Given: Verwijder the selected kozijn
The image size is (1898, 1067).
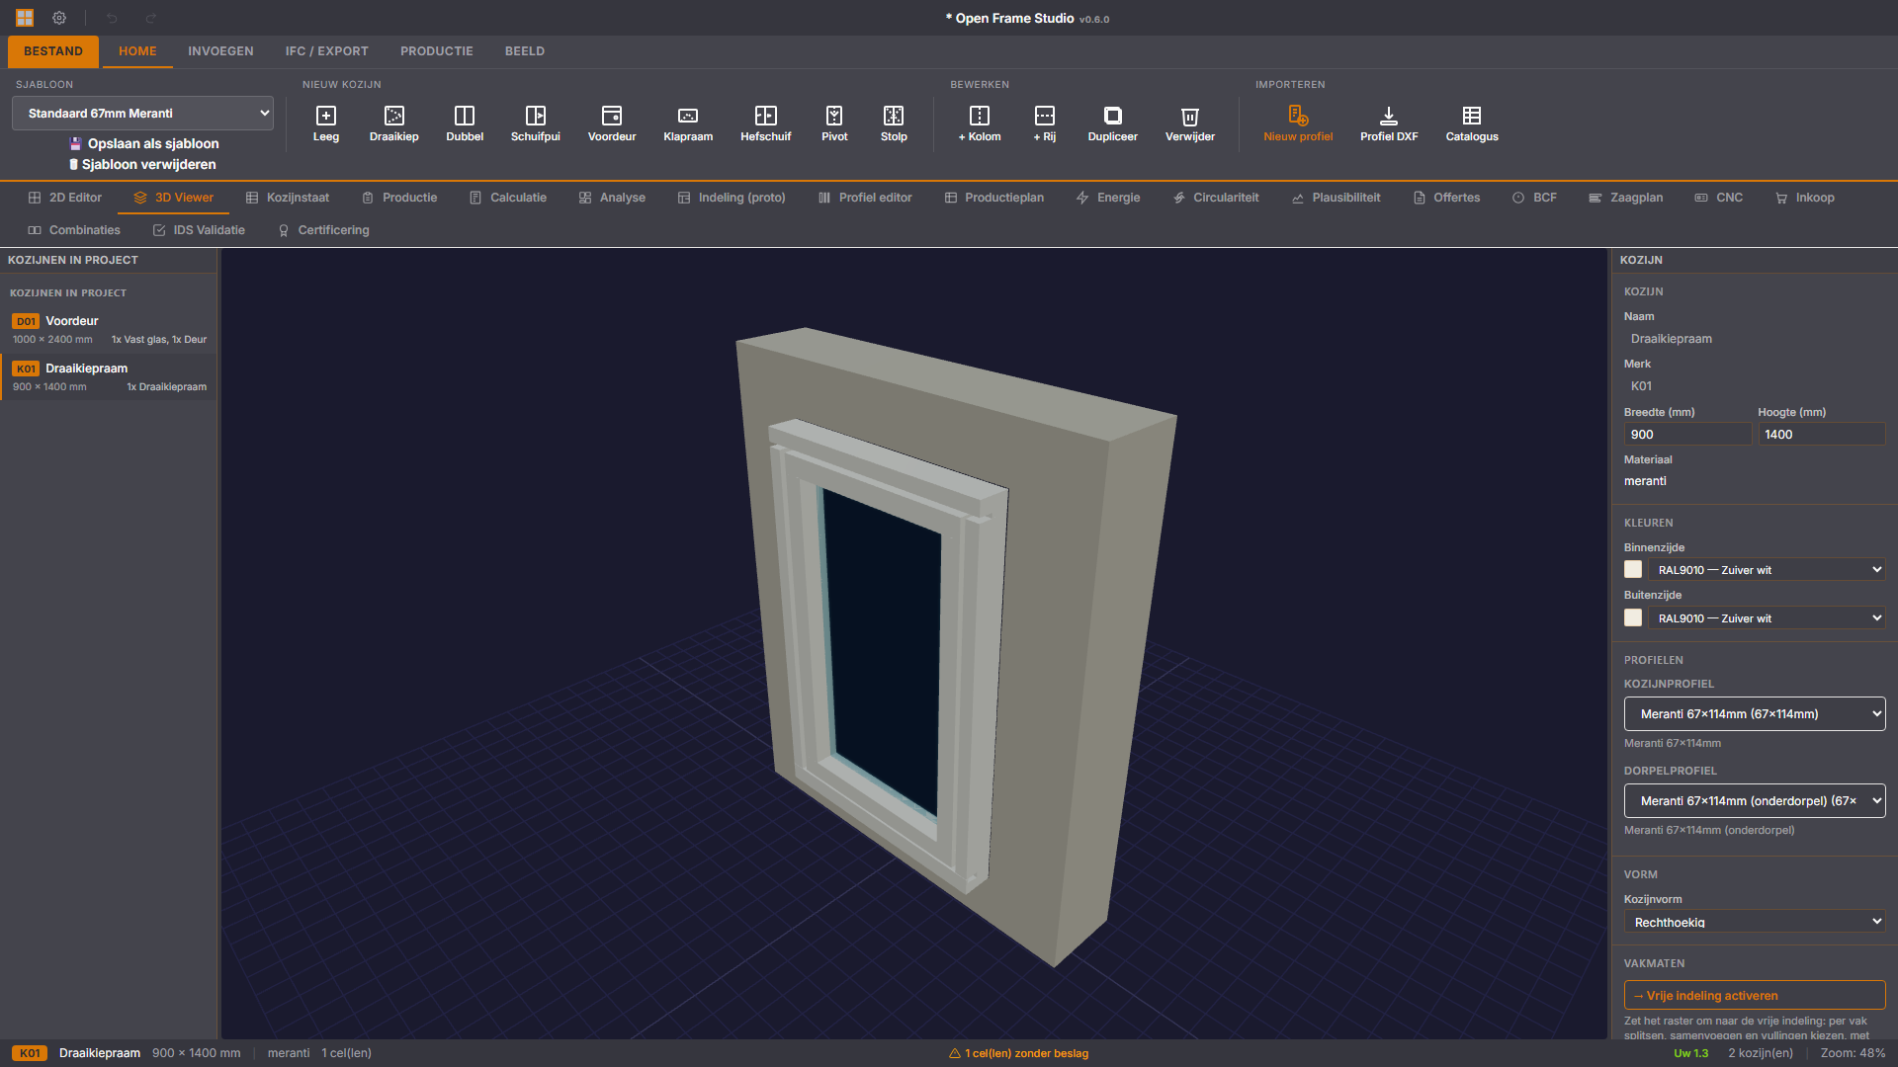Looking at the screenshot, I should tap(1189, 124).
